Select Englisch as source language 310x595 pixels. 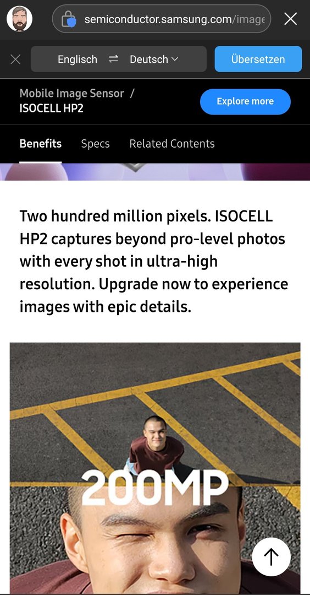pos(77,59)
